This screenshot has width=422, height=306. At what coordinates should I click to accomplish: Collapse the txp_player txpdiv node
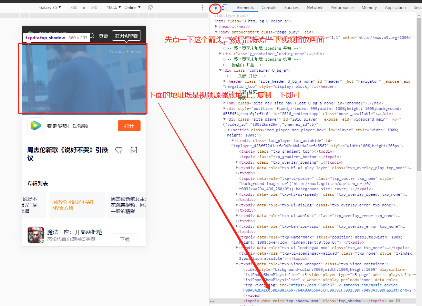(x=233, y=141)
